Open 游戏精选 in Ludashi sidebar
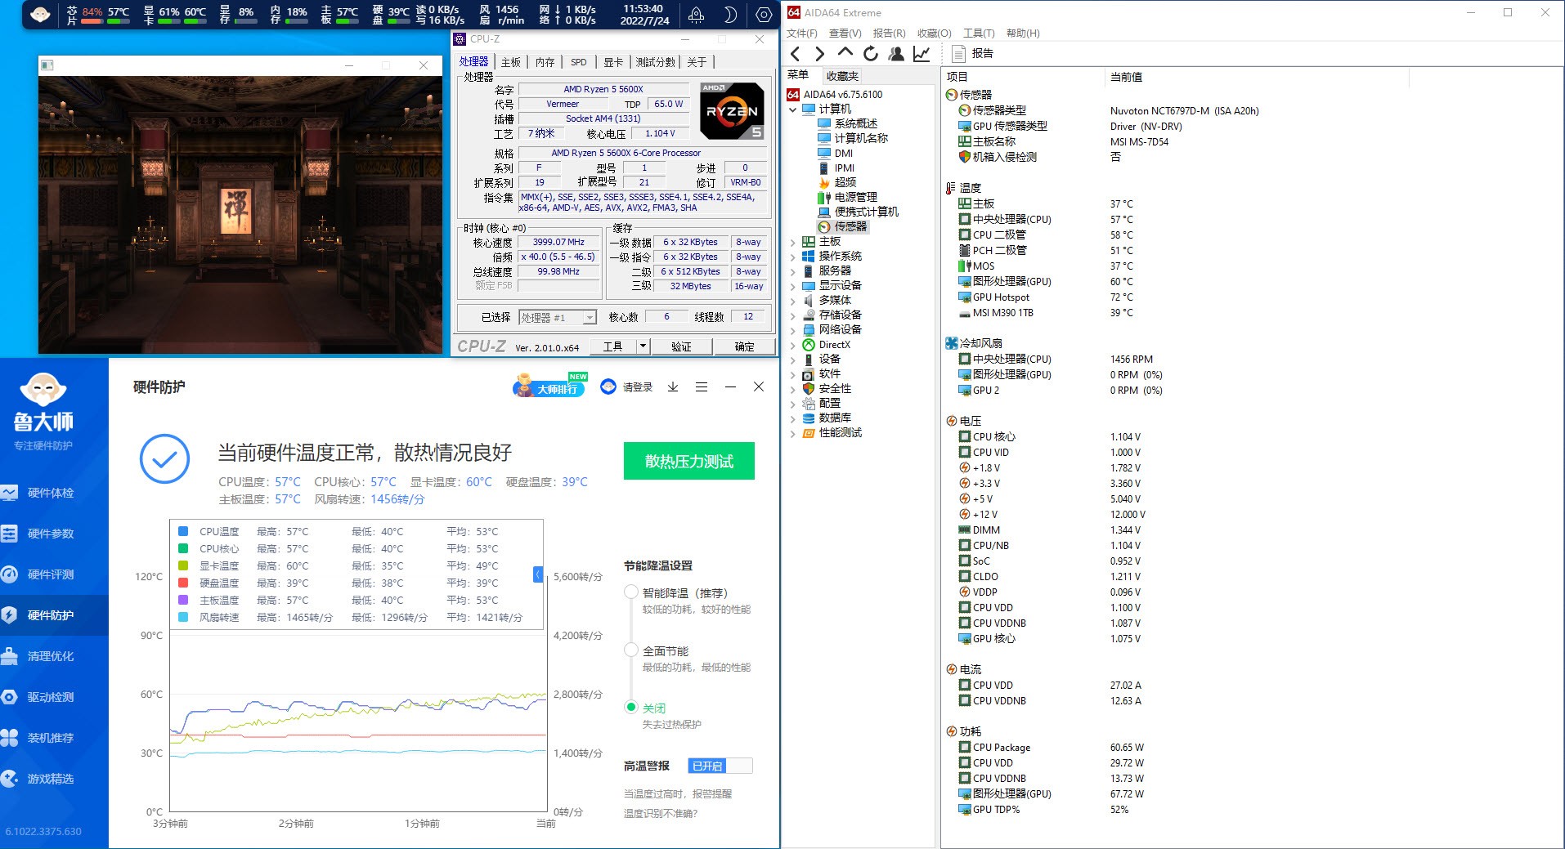The width and height of the screenshot is (1565, 849). [x=54, y=779]
